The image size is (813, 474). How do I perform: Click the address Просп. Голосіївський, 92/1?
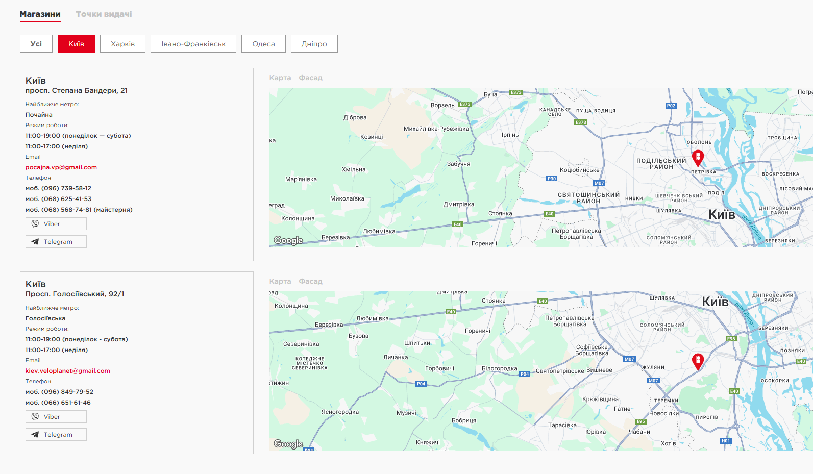pyautogui.click(x=75, y=294)
